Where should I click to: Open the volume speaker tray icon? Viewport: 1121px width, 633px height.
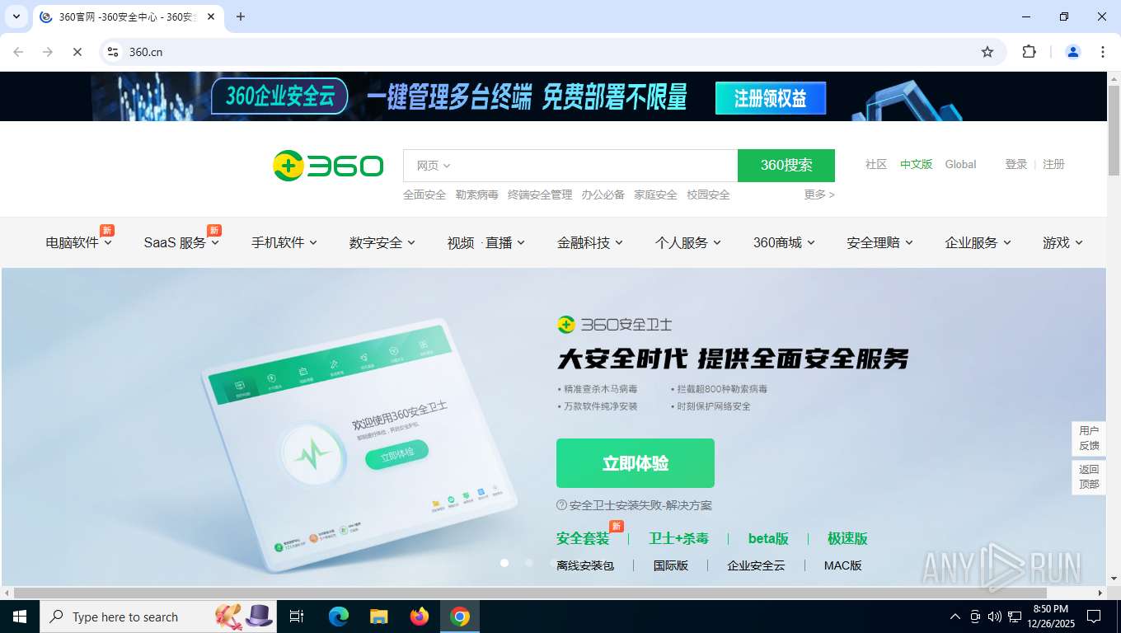click(994, 617)
